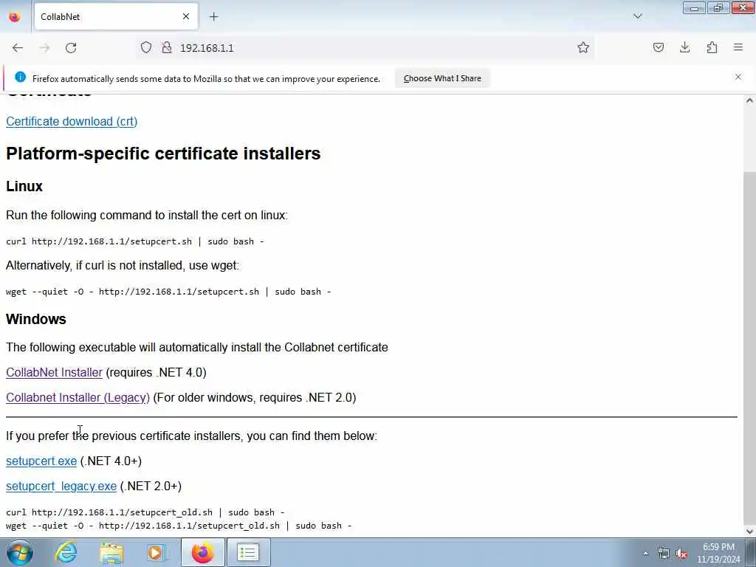
Task: Click the Windows heading
Action: click(36, 319)
